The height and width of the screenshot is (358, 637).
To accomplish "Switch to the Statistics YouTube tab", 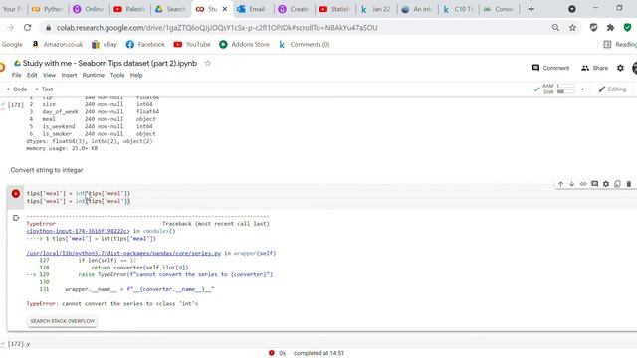I will 334,9.
